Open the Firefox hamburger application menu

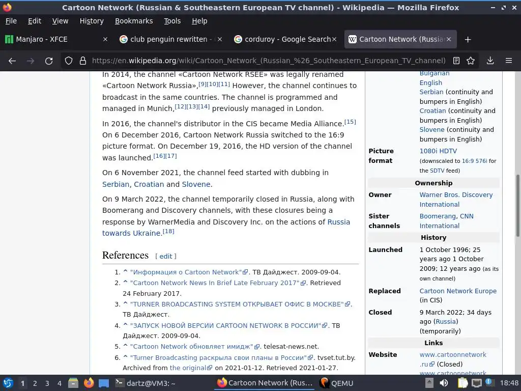click(508, 61)
